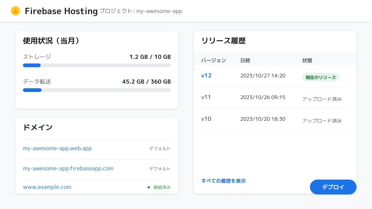The width and height of the screenshot is (372, 209).
Task: Open my-awesome-app.firebaseapp.com domain link
Action: [x=68, y=168]
